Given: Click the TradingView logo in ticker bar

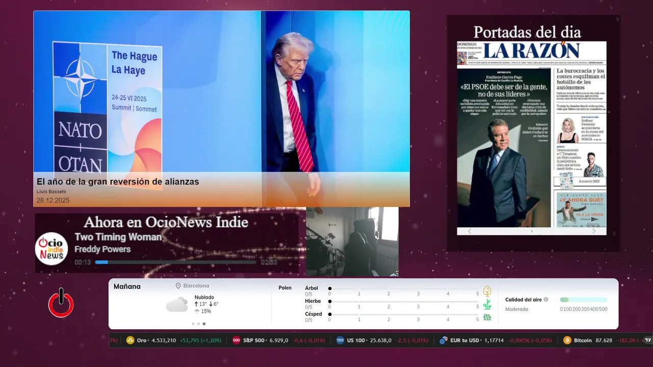Looking at the screenshot, I should [648, 340].
